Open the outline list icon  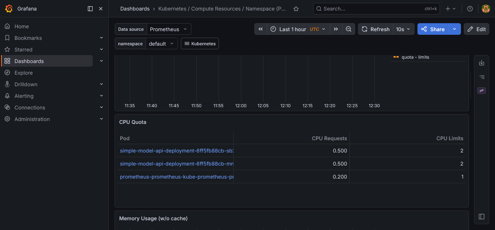(x=482, y=77)
